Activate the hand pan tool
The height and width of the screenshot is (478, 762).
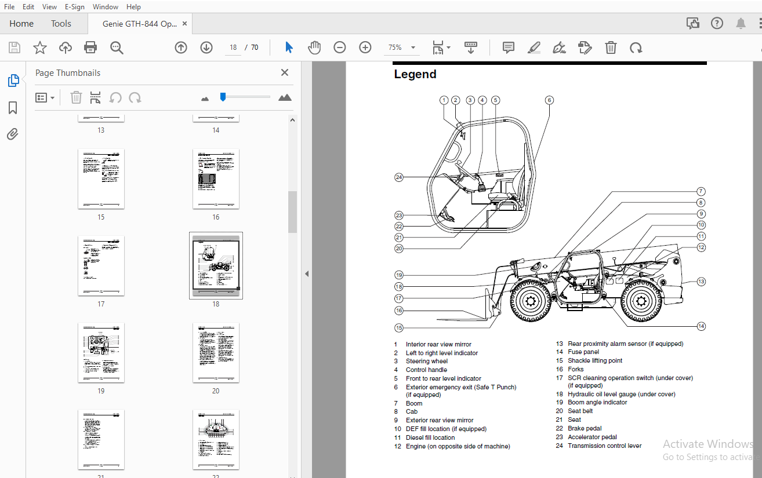[314, 48]
